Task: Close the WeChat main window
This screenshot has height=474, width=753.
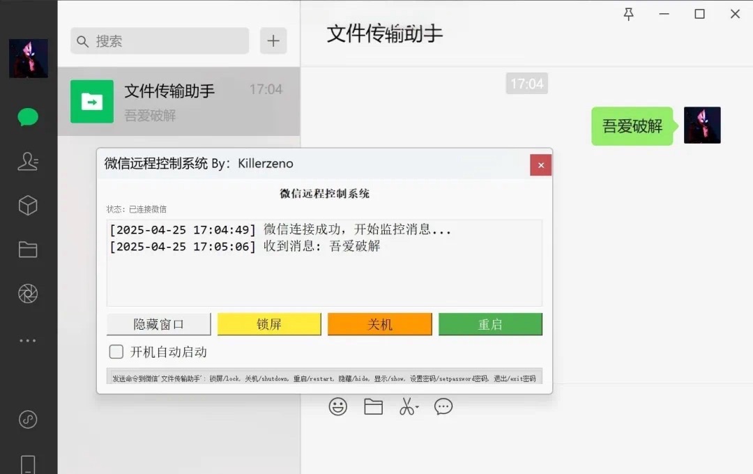Action: 736,14
